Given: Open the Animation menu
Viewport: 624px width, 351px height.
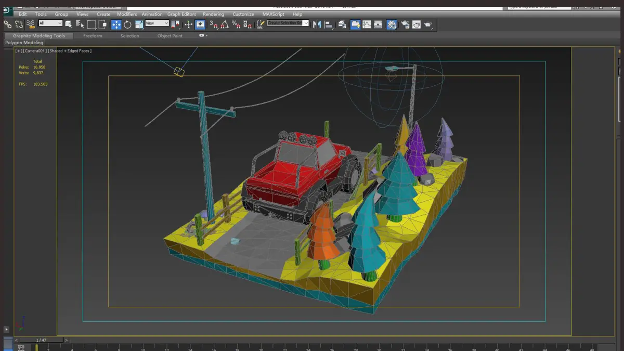Looking at the screenshot, I should coord(152,14).
